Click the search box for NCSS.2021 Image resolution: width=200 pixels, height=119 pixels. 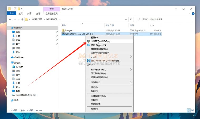pos(164,20)
